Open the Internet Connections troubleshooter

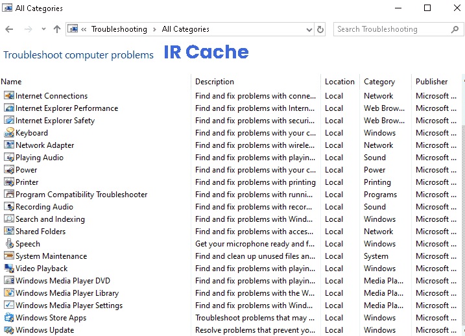52,96
